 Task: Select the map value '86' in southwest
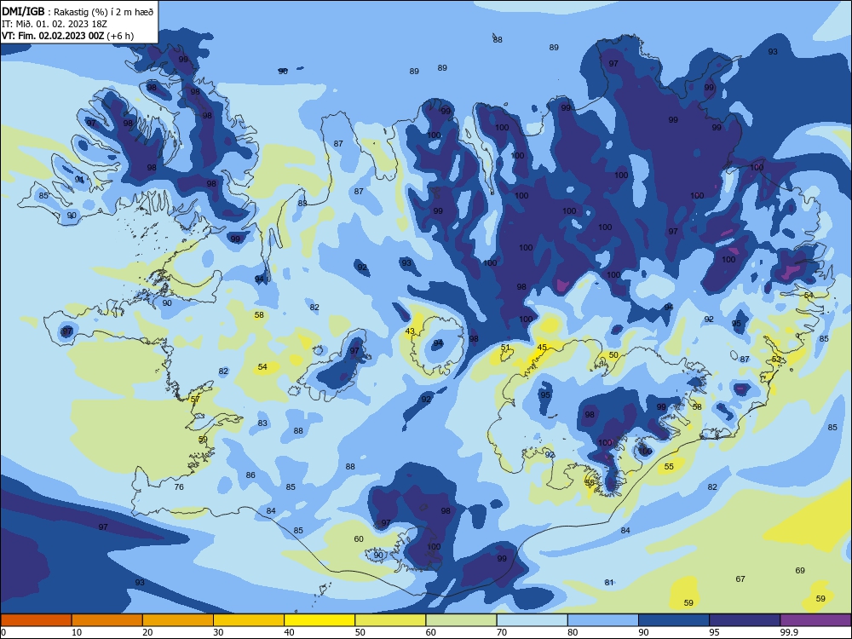[250, 475]
